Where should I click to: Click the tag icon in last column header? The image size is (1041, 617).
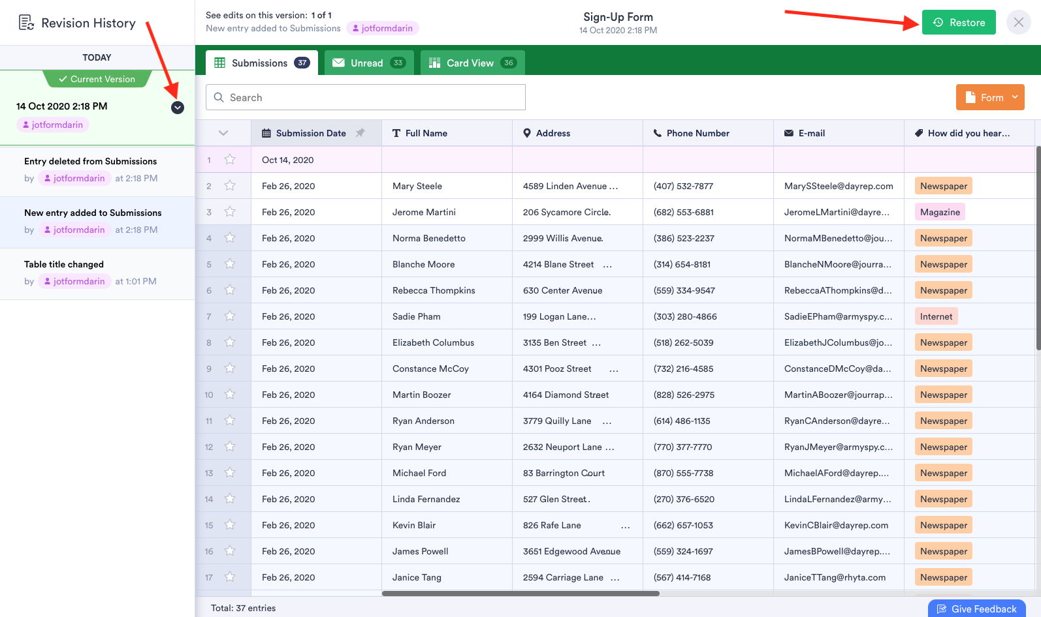pyautogui.click(x=919, y=133)
